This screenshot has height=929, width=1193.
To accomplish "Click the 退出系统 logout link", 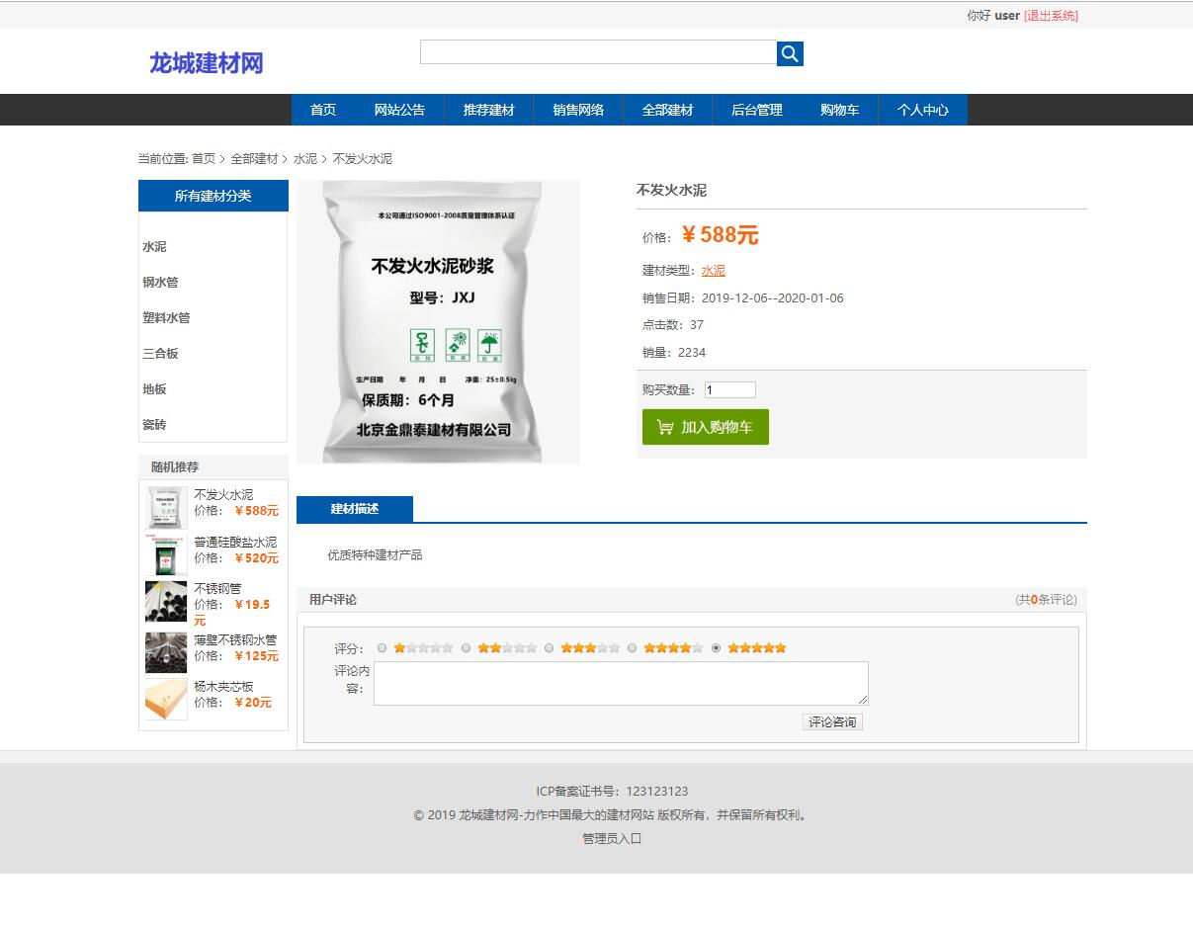I will point(1053,15).
